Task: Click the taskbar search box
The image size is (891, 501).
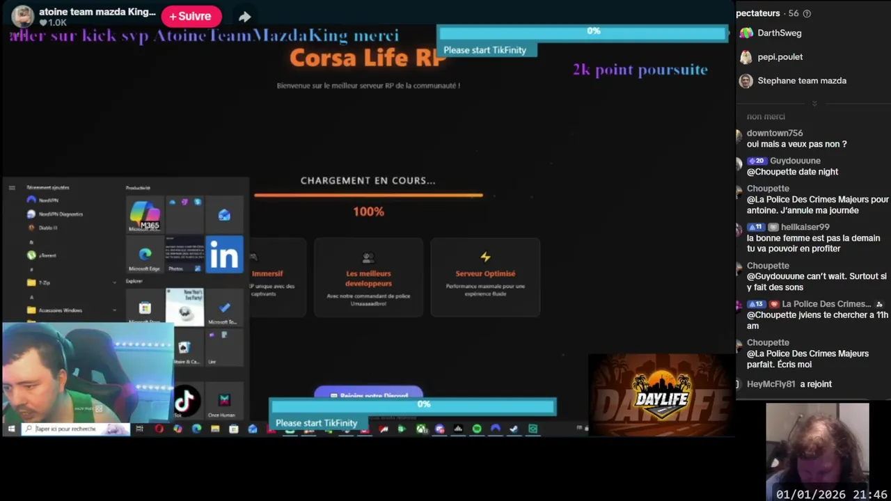Action: click(75, 429)
